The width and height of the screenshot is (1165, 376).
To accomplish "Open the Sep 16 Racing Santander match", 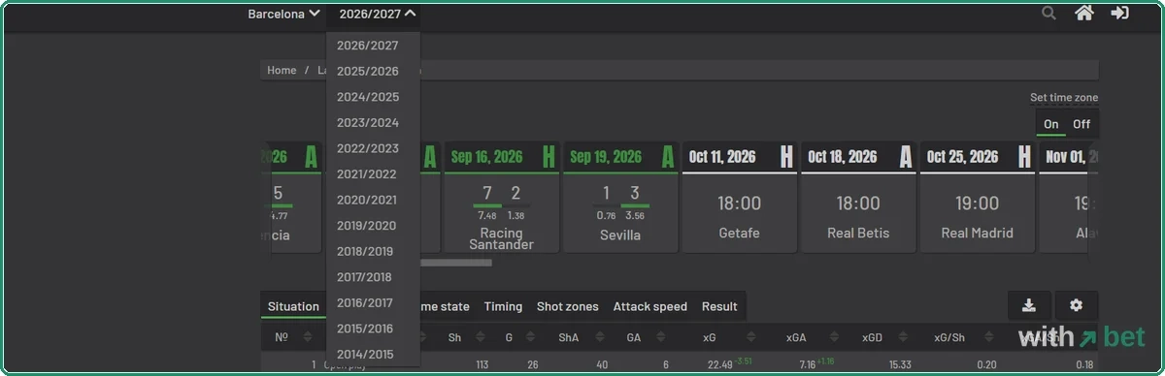I will (x=501, y=198).
